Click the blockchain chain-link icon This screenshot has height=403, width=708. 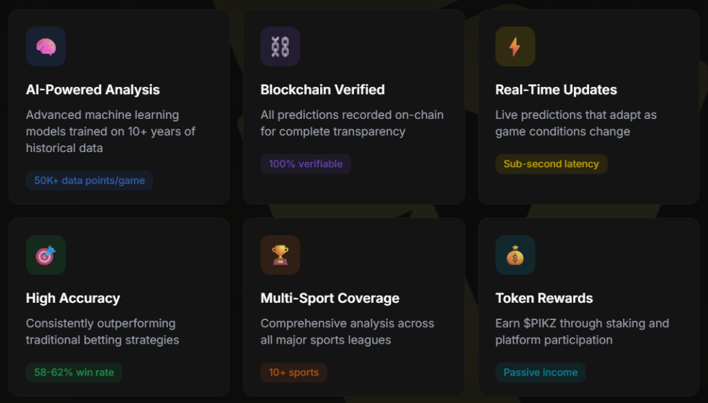(280, 46)
